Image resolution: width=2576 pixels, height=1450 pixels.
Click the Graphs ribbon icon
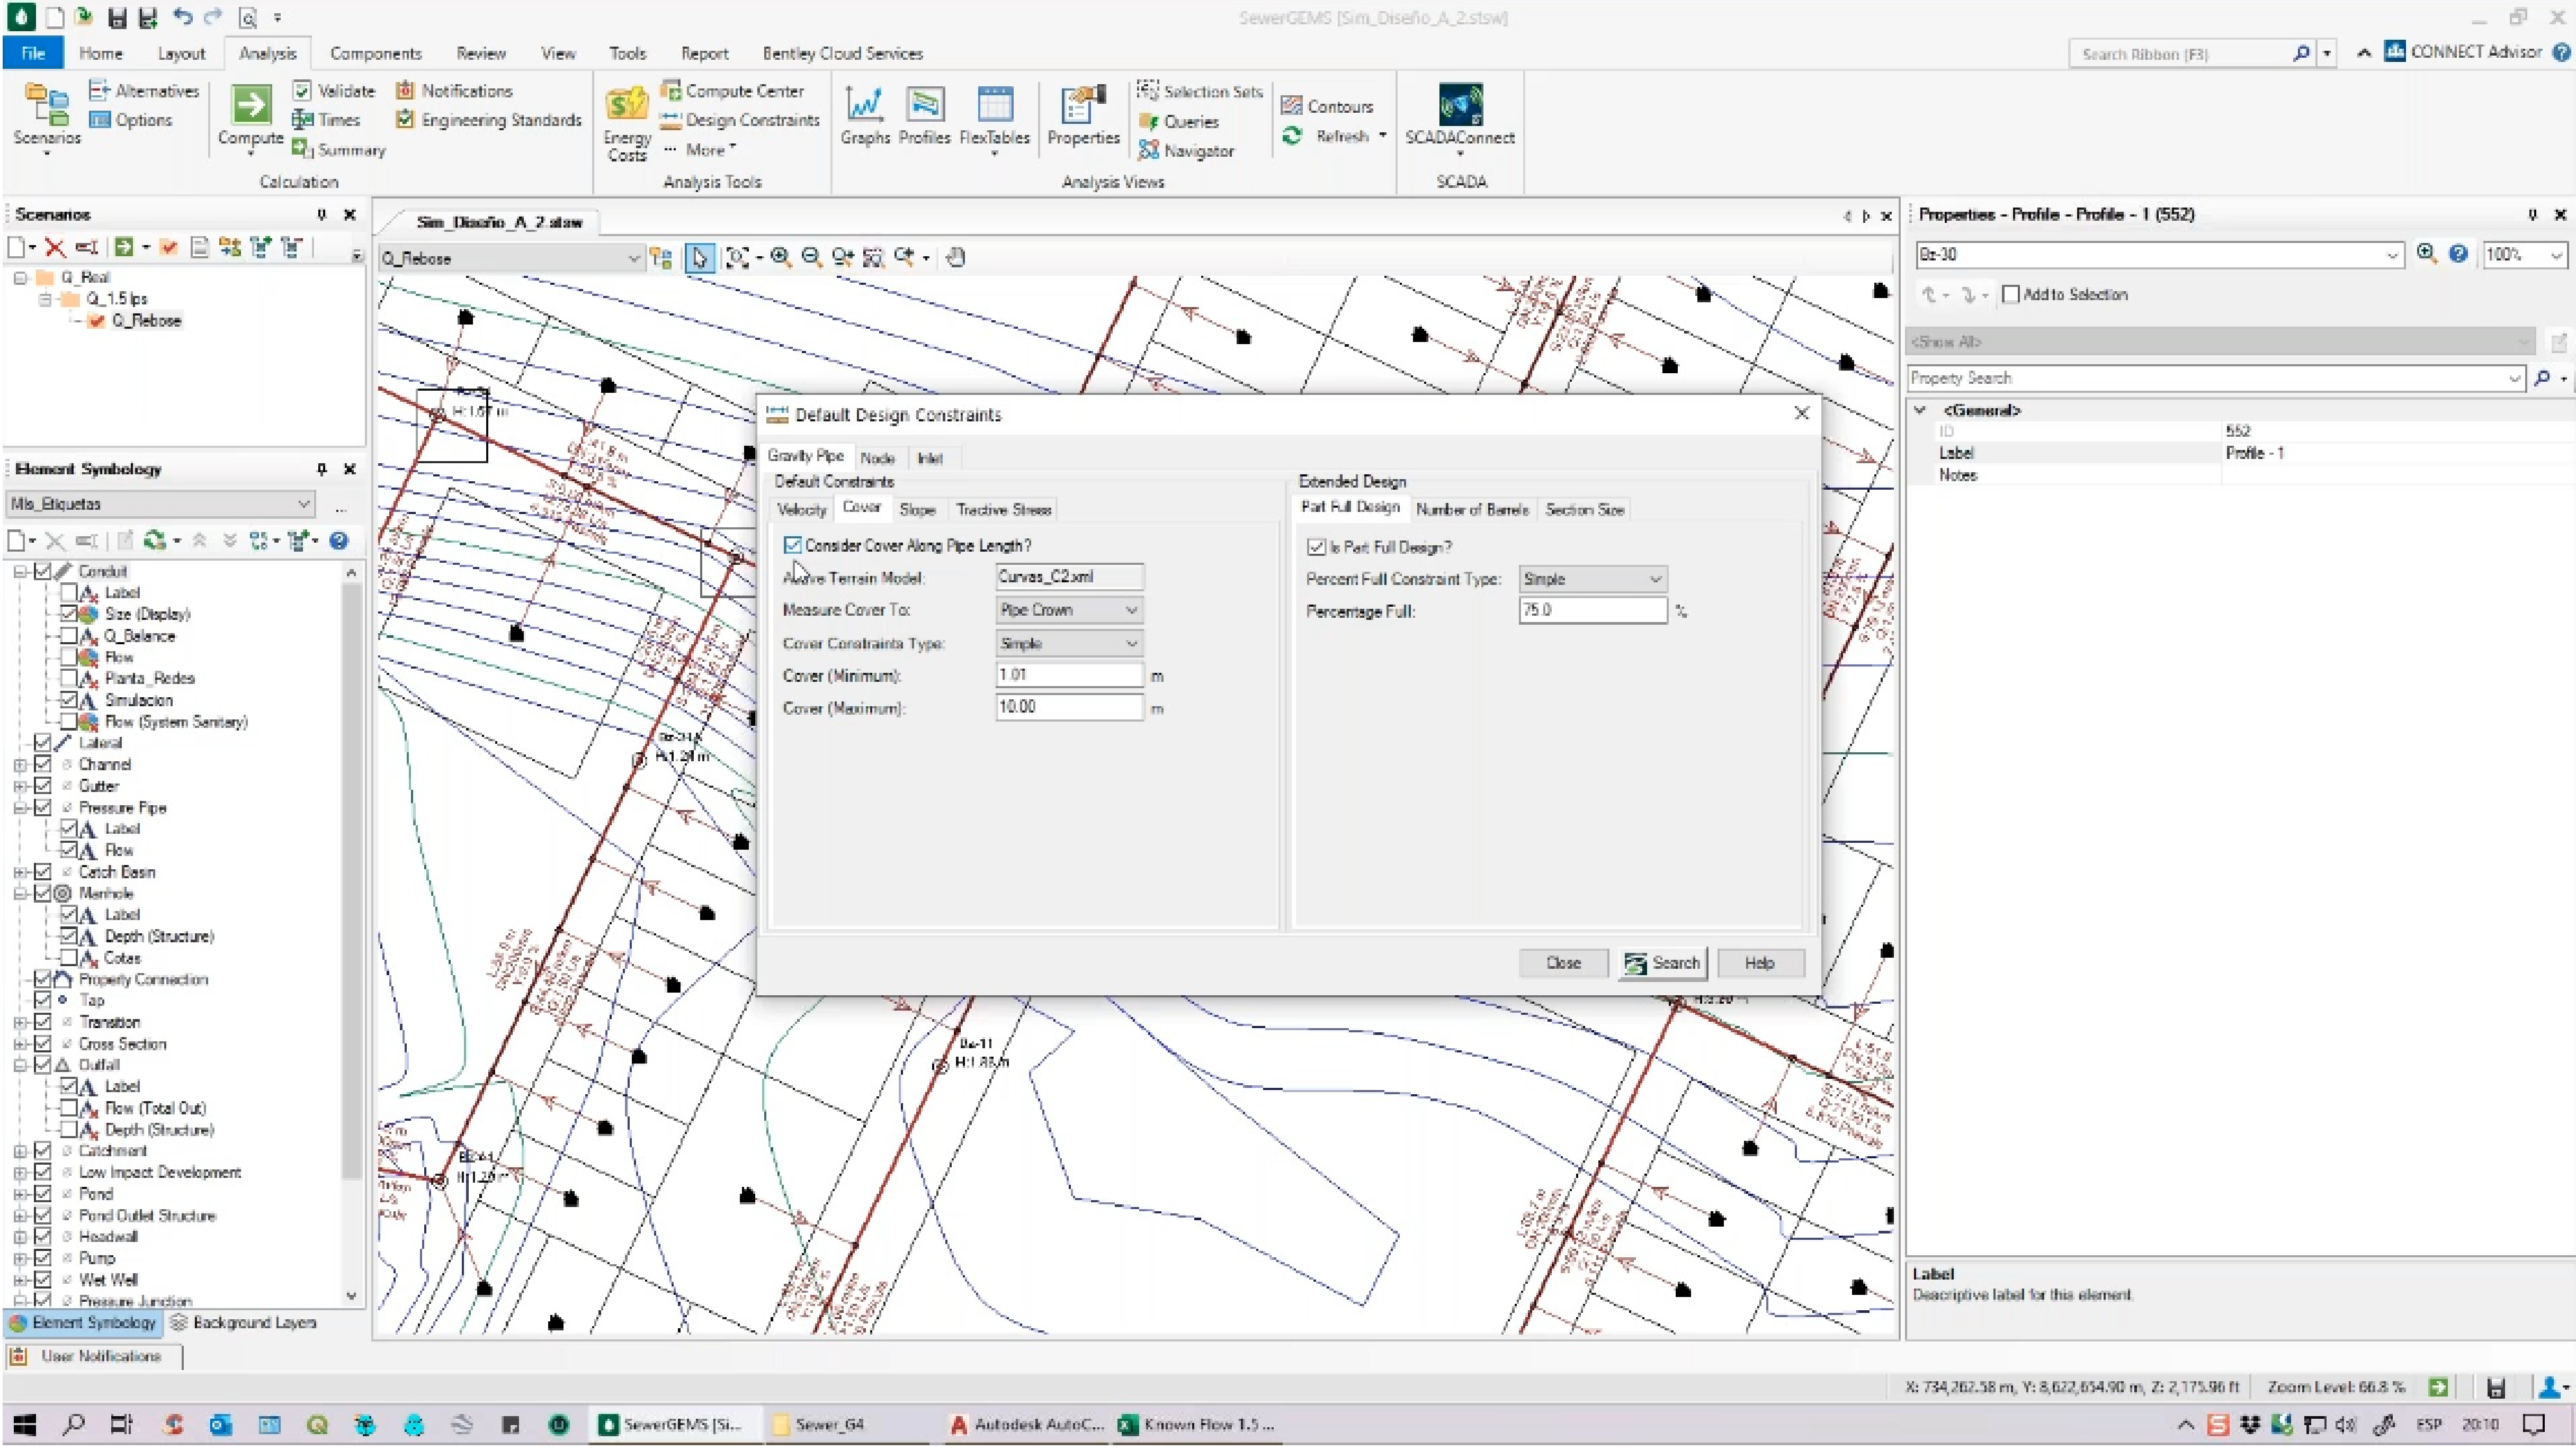[864, 105]
